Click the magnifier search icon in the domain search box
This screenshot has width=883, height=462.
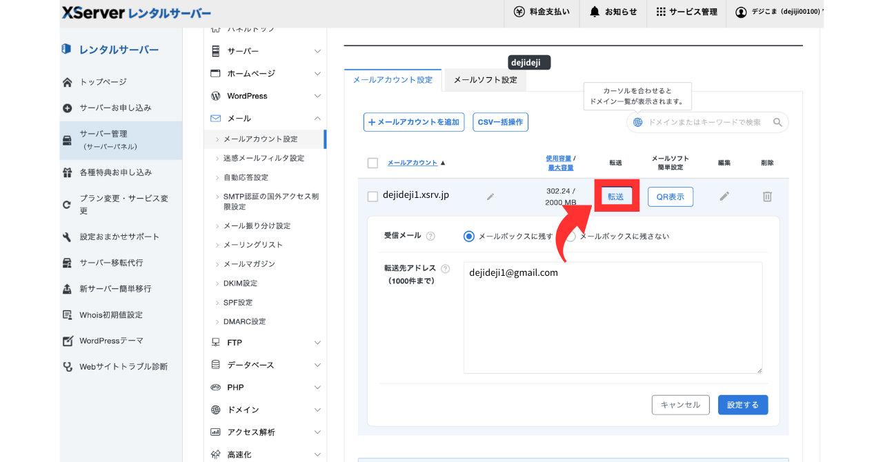777,122
